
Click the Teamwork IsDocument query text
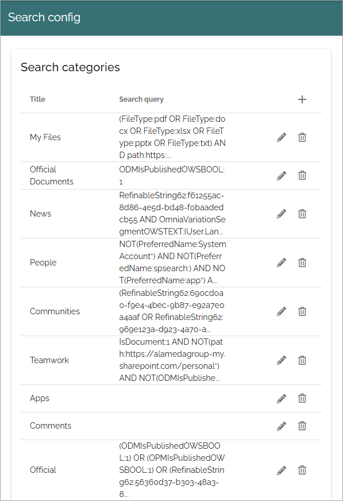tap(172, 360)
